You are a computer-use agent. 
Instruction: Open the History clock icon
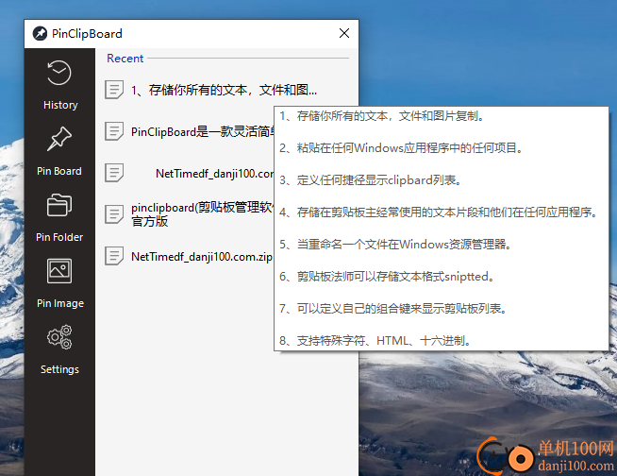coord(59,73)
